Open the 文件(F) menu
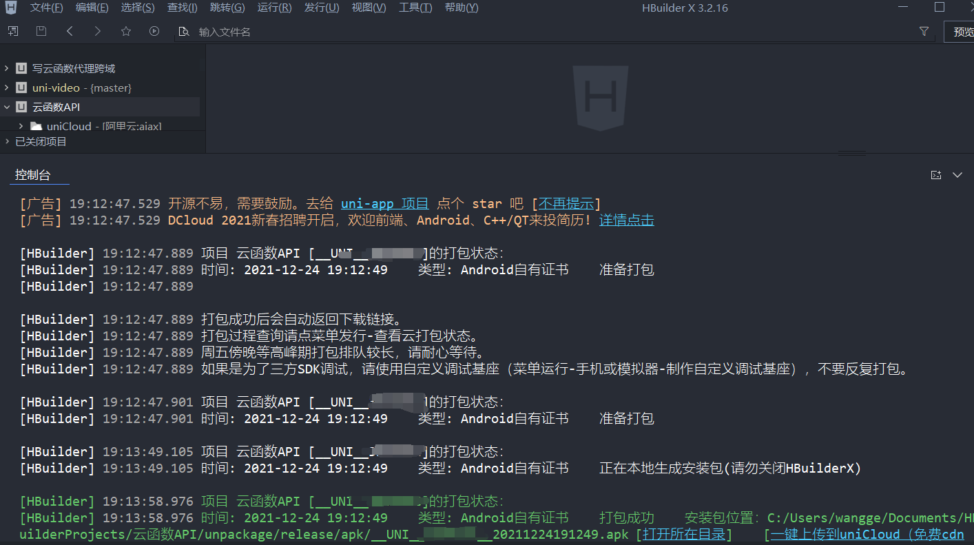This screenshot has height=545, width=974. (x=46, y=8)
